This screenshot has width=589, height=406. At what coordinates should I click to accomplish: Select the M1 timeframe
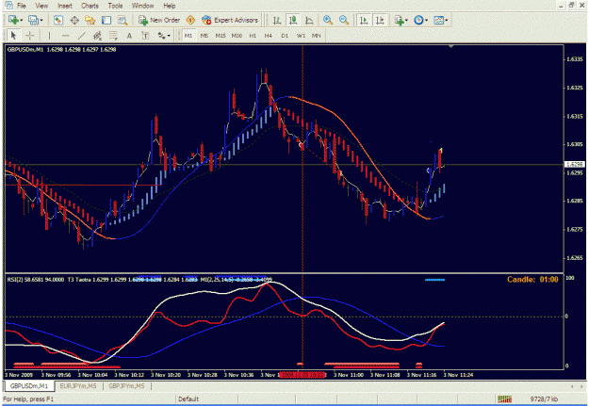[x=188, y=36]
